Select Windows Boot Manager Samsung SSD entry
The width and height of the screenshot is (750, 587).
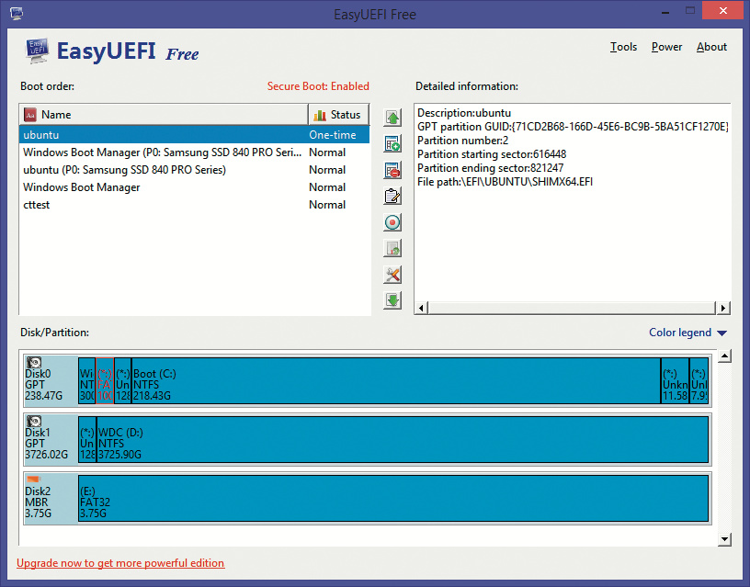point(195,152)
